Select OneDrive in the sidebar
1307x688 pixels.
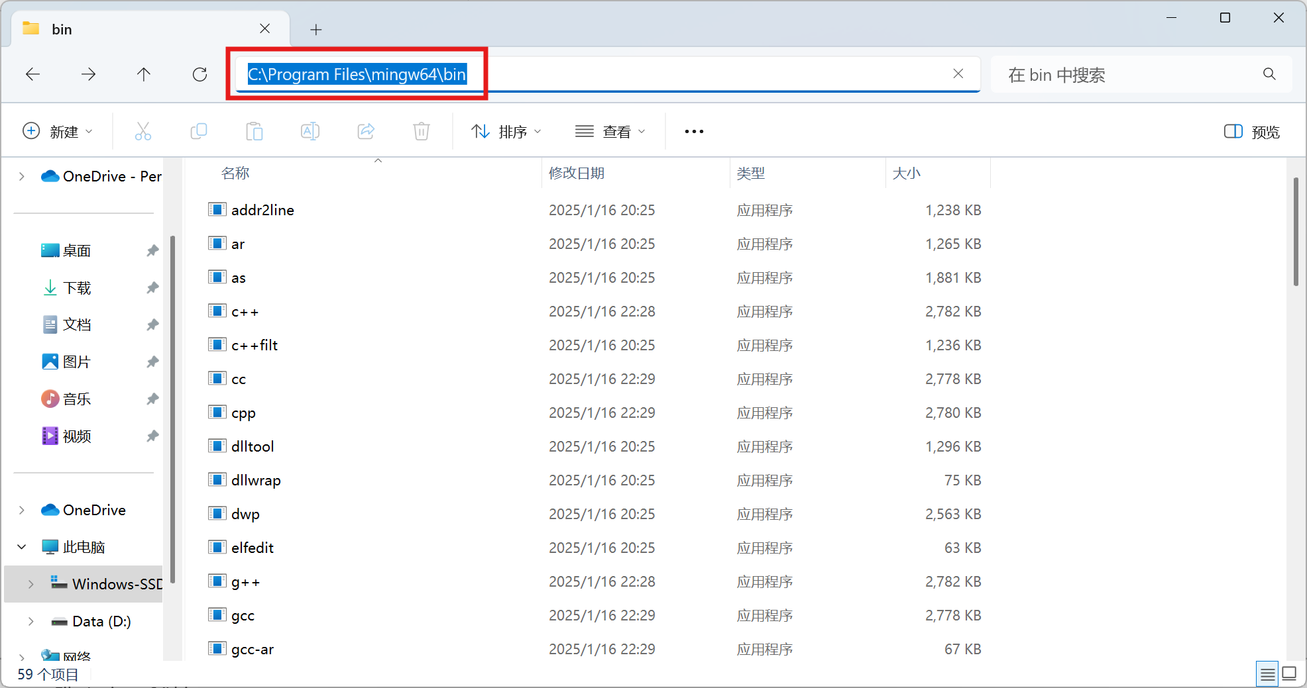(84, 510)
